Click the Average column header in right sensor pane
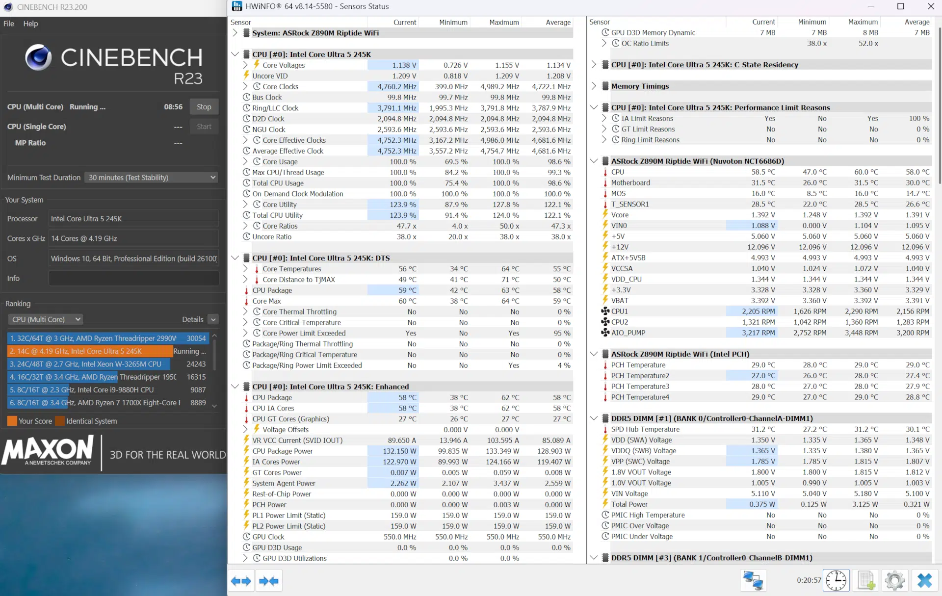Image resolution: width=942 pixels, height=596 pixels. [906, 22]
